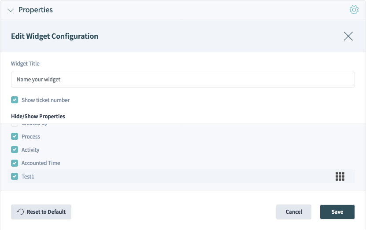Close the Edit Widget Configuration dialog

pyautogui.click(x=348, y=36)
